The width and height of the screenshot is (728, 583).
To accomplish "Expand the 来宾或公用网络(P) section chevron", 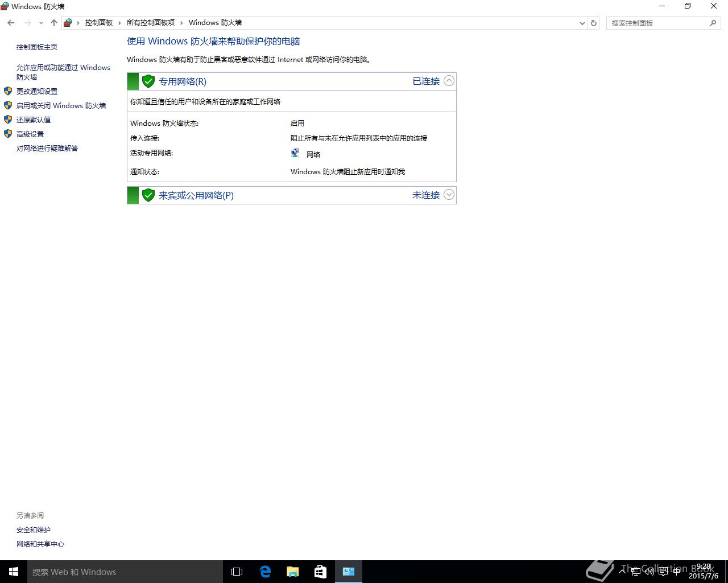I will click(x=449, y=195).
